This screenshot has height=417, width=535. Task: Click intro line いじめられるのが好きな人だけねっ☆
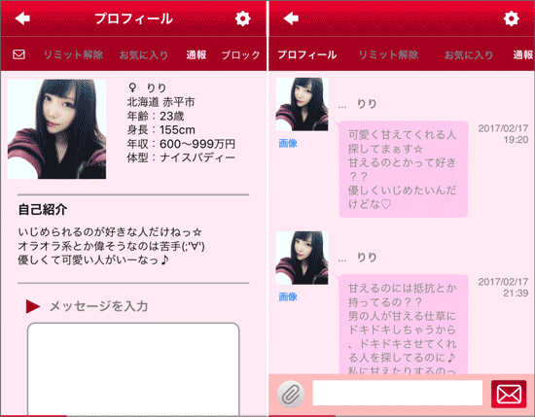(110, 232)
